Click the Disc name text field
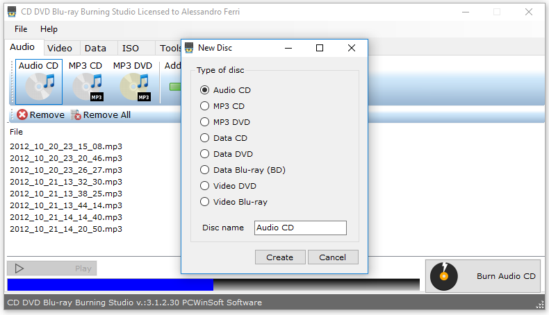This screenshot has height=315, width=549. [300, 228]
